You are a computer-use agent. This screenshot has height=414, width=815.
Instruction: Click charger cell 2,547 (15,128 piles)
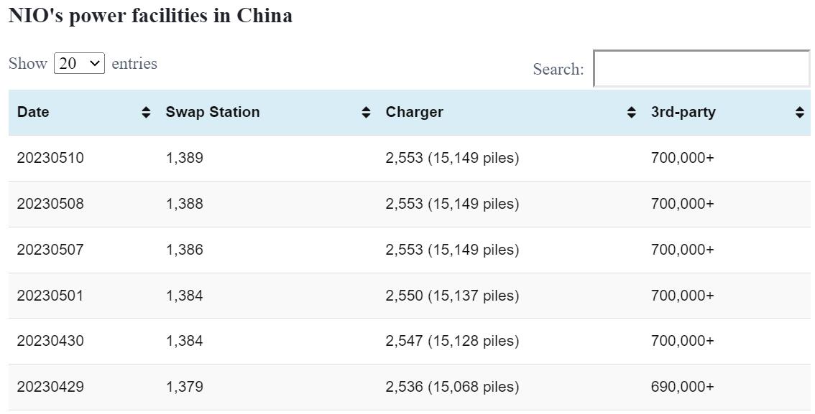coord(452,341)
